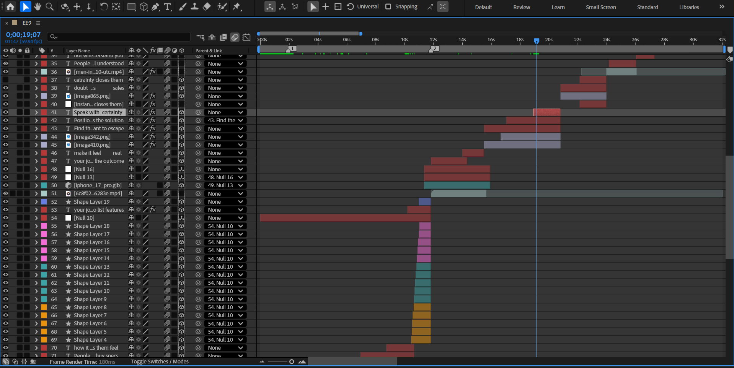Click the current timecode 0;00;19;07
Viewport: 734px width, 368px height.
[x=23, y=35]
